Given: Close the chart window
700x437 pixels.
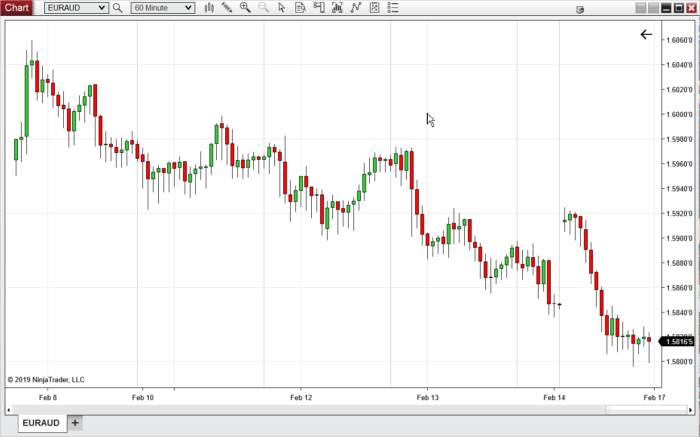Looking at the screenshot, I should pos(692,8).
